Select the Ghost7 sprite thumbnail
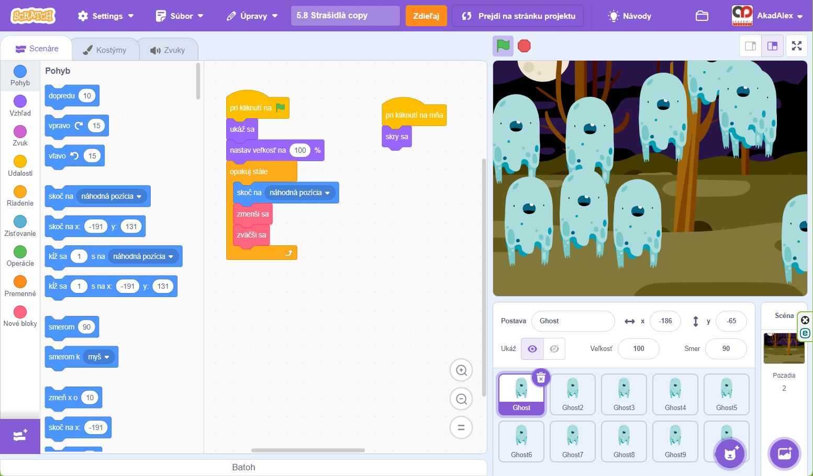The image size is (813, 476). tap(573, 441)
